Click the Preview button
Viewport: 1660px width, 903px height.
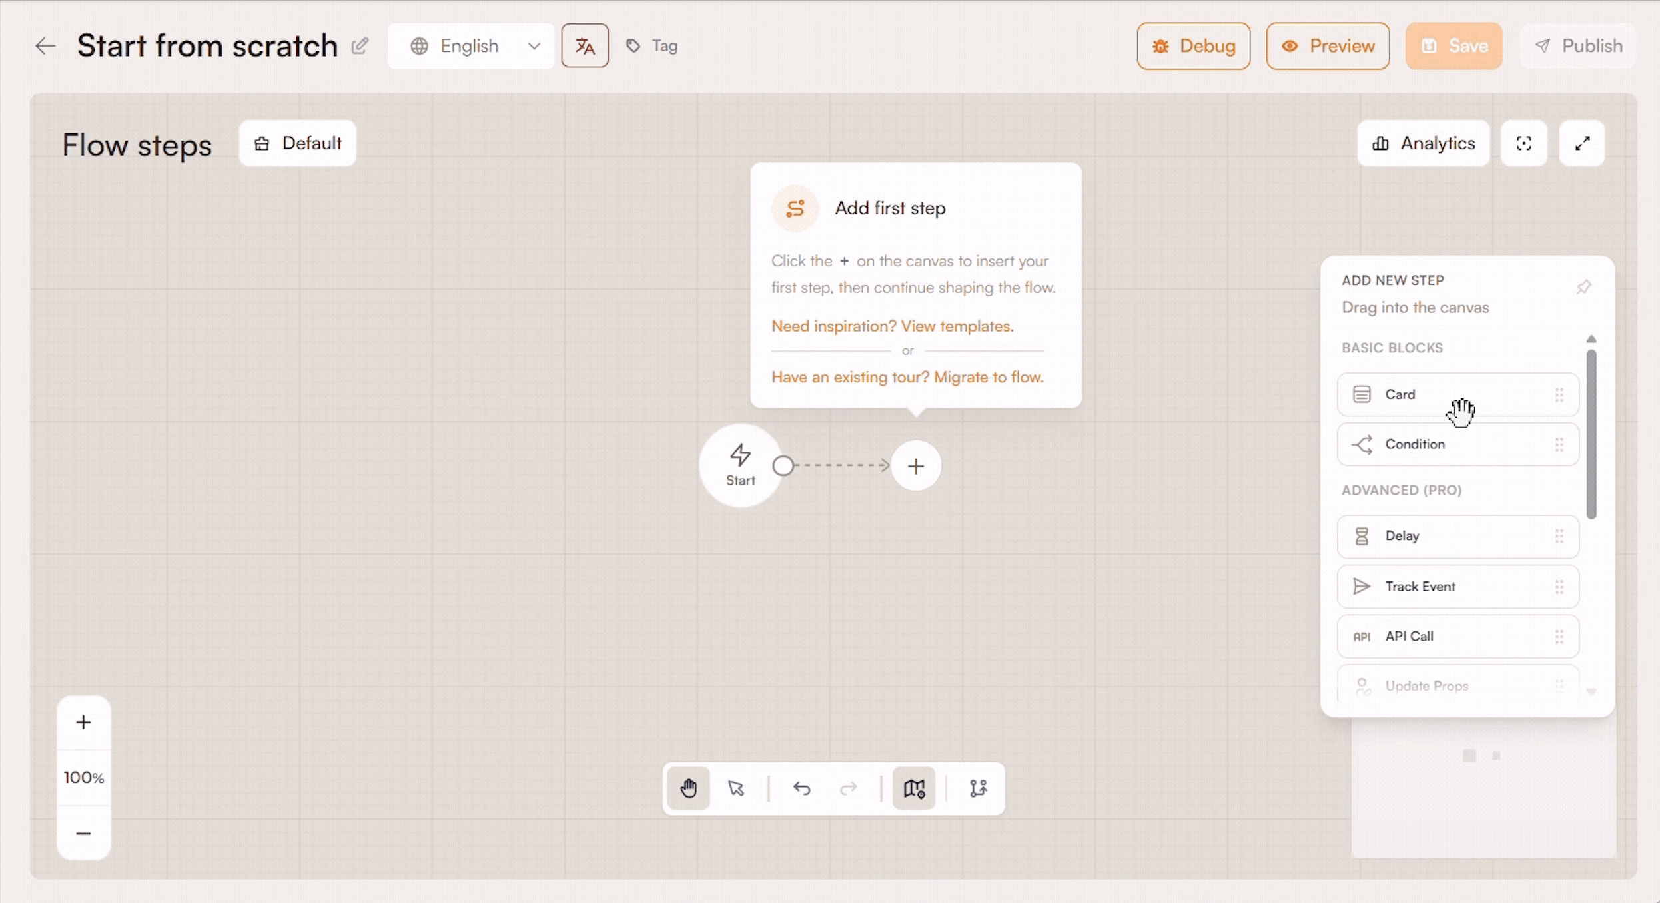coord(1328,46)
